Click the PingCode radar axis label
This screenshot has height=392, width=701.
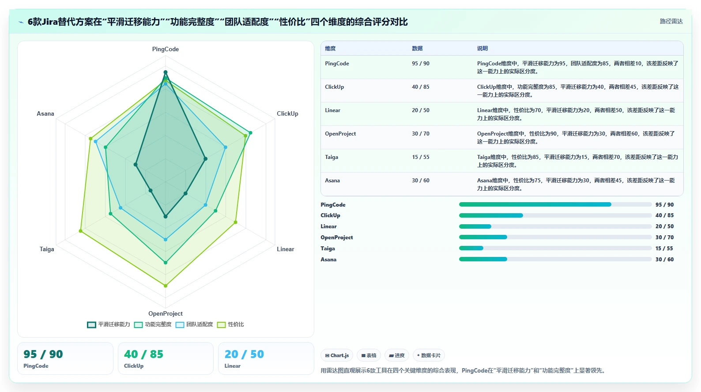pyautogui.click(x=166, y=49)
